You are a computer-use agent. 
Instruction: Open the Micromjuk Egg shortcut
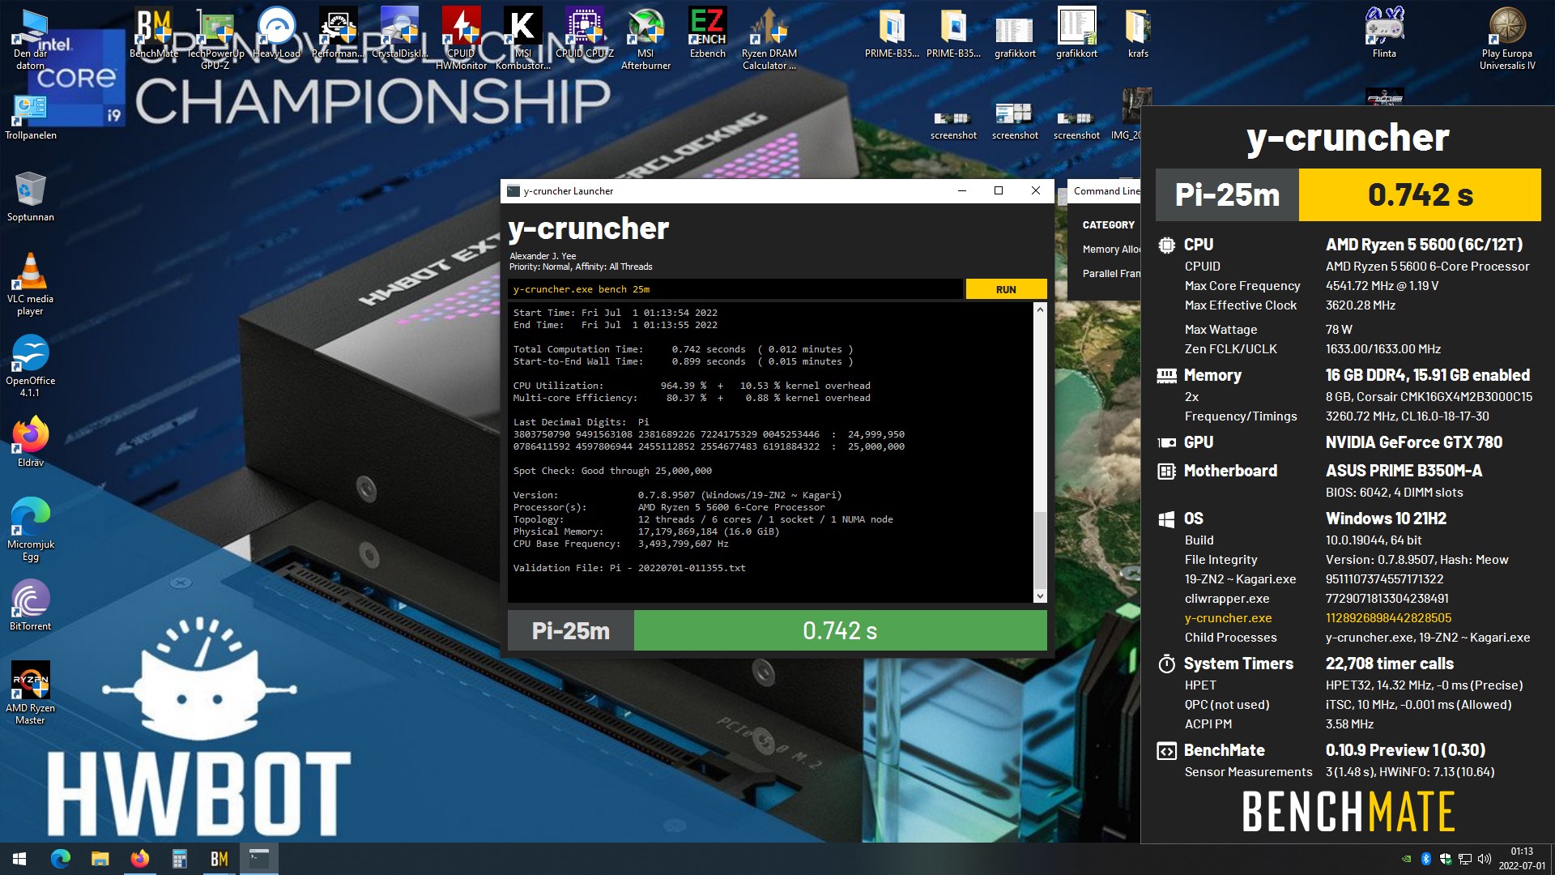31,530
